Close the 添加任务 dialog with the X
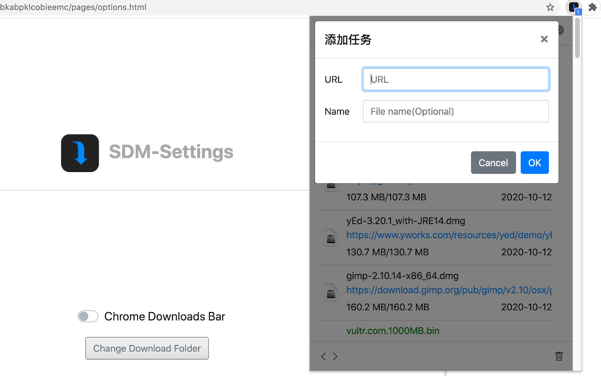The image size is (601, 376). (544, 39)
